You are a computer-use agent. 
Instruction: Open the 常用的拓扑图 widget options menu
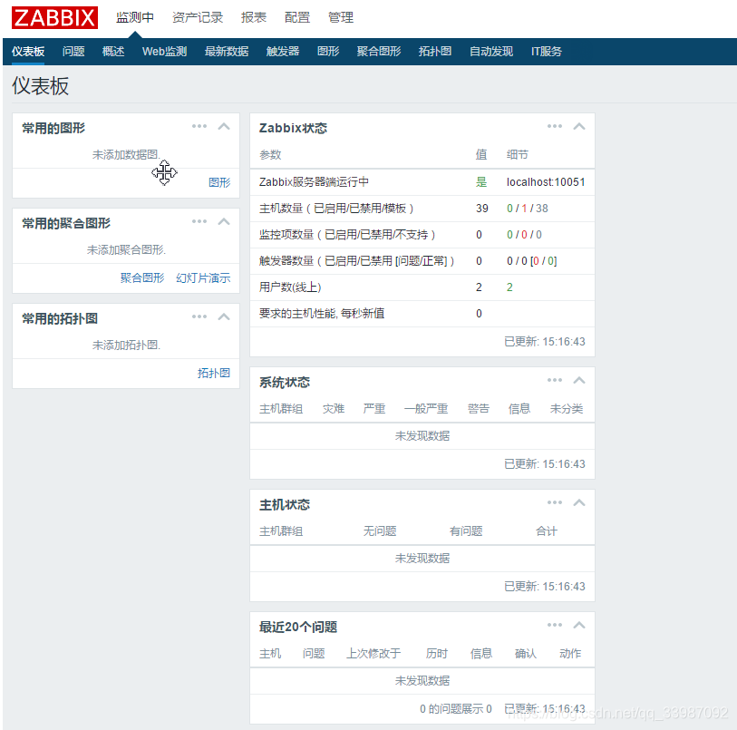pyautogui.click(x=199, y=316)
